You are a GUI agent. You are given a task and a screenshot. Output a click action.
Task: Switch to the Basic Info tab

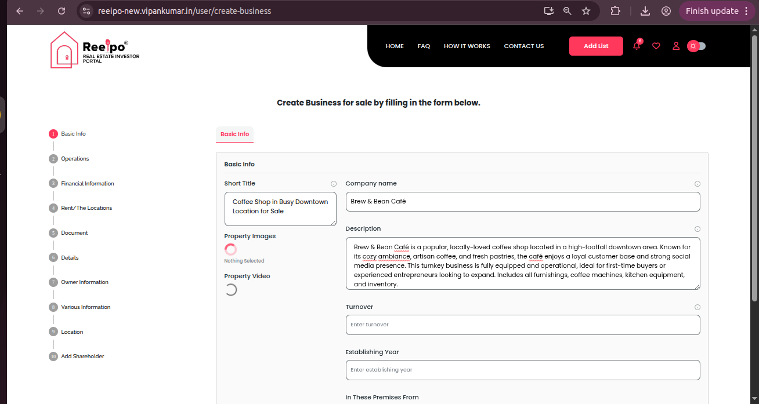pyautogui.click(x=234, y=134)
